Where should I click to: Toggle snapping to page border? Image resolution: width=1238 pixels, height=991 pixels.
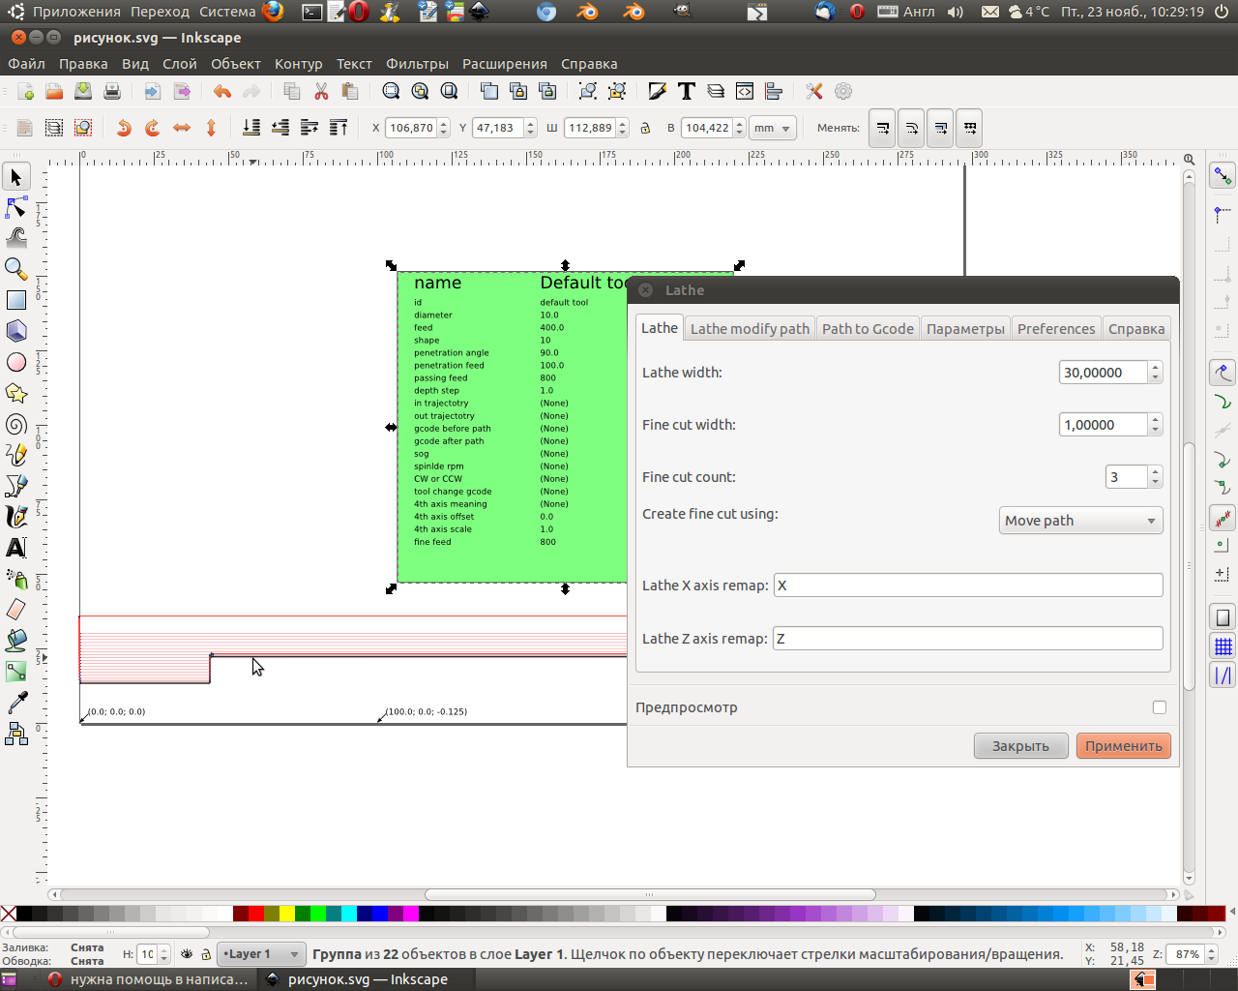[1223, 617]
